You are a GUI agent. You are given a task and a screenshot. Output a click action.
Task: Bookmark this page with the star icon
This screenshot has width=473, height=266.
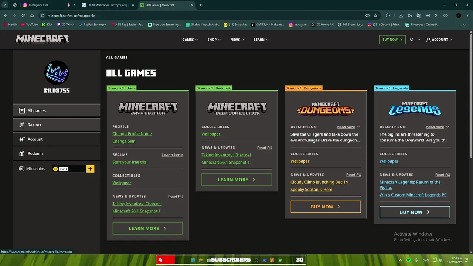click(x=375, y=16)
